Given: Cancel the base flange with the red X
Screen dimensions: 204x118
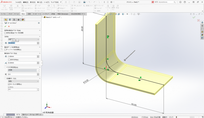Looking at the screenshot, I should pyautogui.click(x=9, y=26).
